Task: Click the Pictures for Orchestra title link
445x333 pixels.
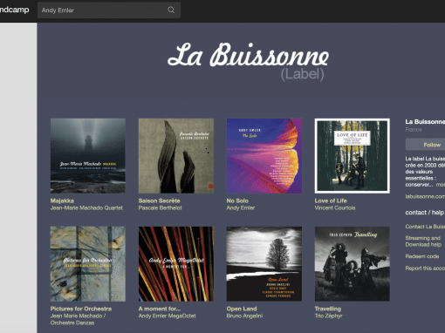Action: [81, 309]
